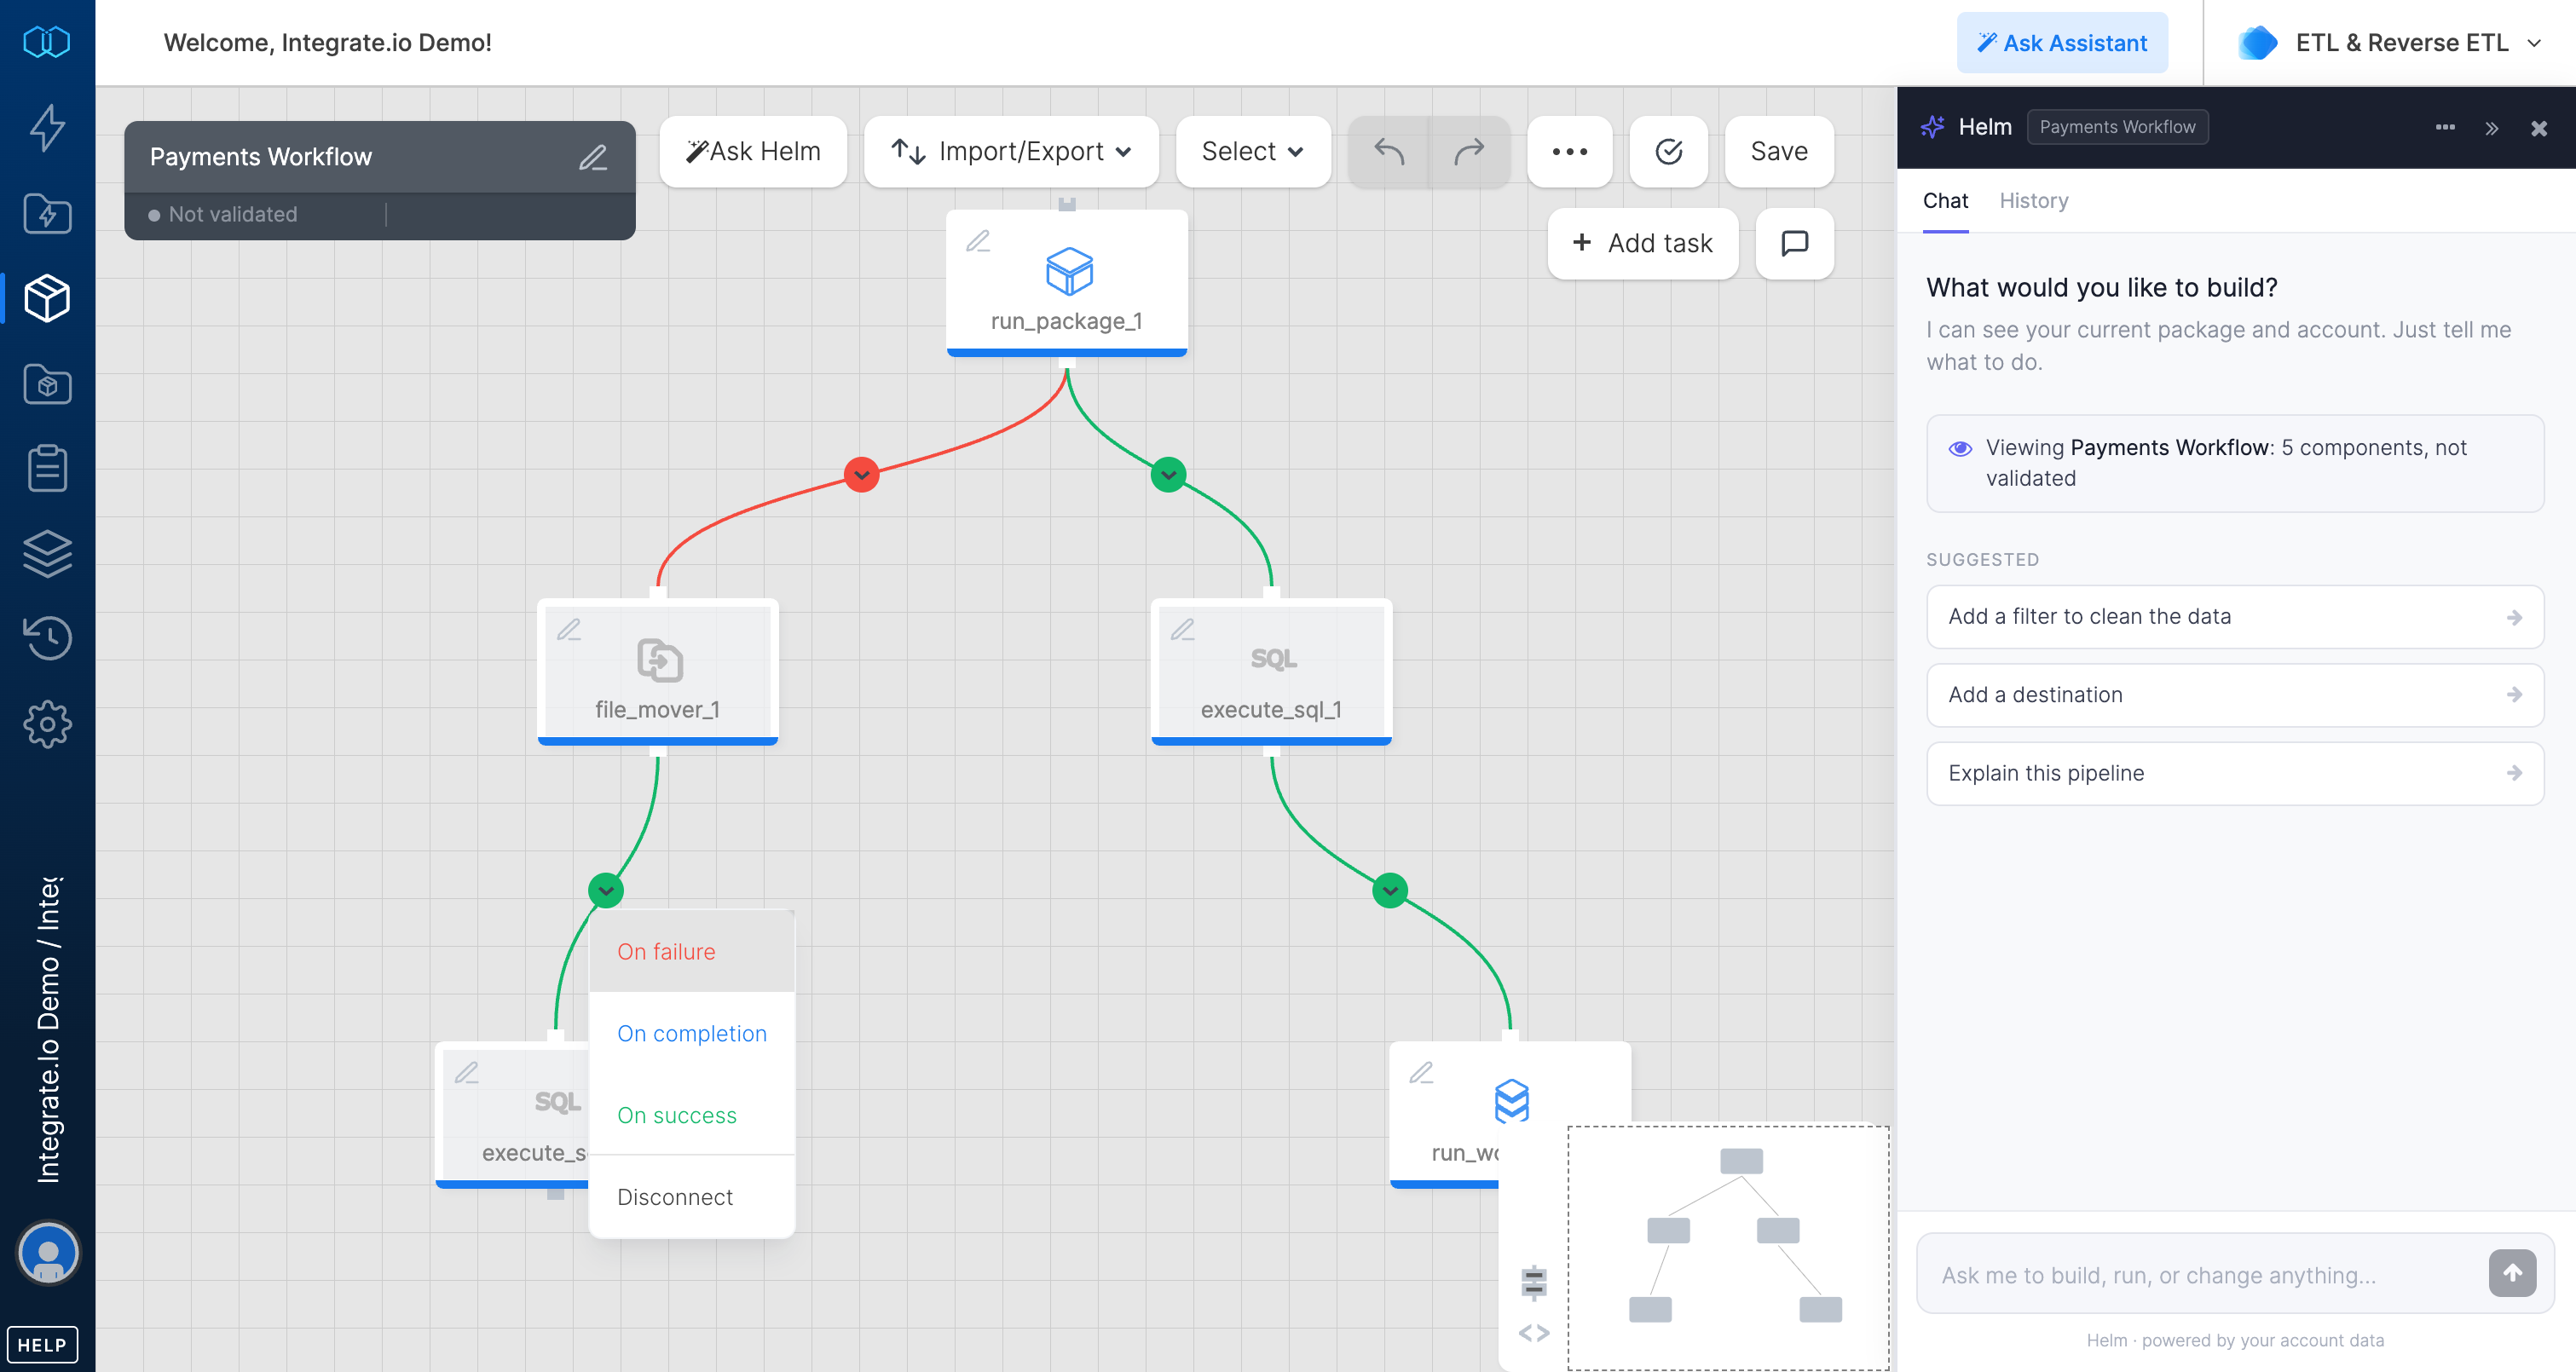Open green connector dropdown below execute_sql_1
2576x1372 pixels.
click(x=1390, y=890)
